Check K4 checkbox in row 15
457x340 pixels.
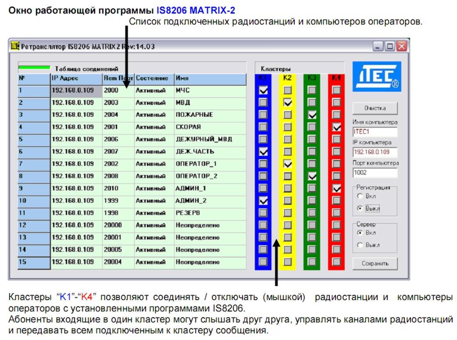(x=336, y=262)
